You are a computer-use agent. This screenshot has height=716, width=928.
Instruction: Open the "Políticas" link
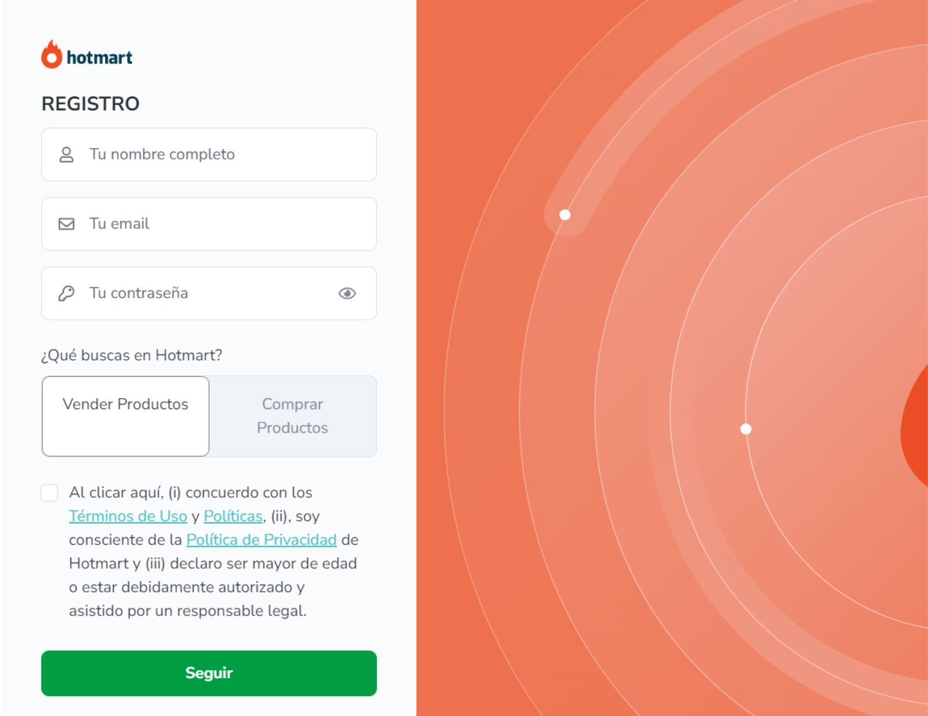[x=233, y=516]
